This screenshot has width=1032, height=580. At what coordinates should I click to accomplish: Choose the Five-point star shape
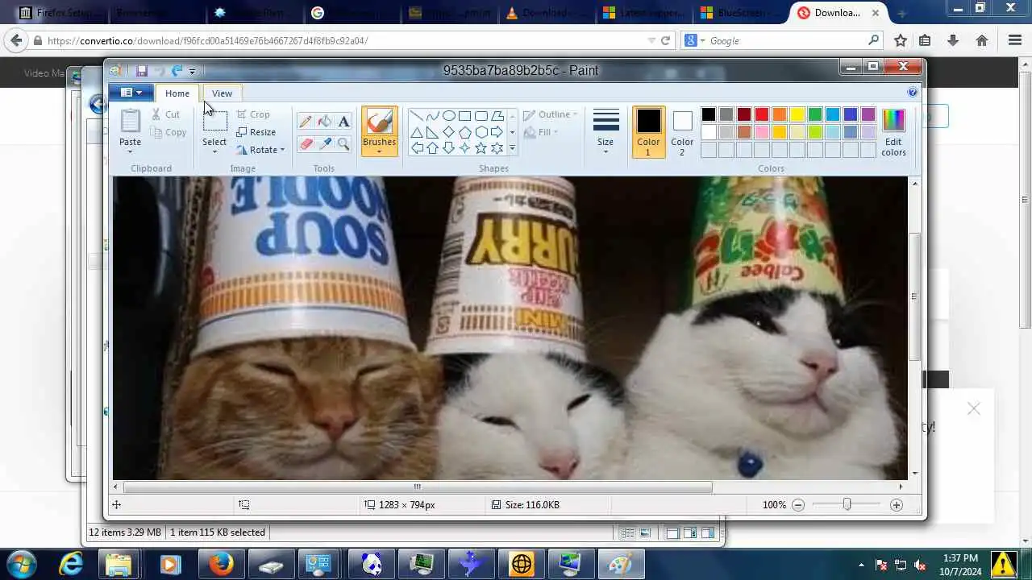(x=481, y=148)
